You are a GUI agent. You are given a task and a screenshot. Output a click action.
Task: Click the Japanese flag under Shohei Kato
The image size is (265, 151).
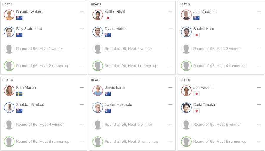point(196,35)
